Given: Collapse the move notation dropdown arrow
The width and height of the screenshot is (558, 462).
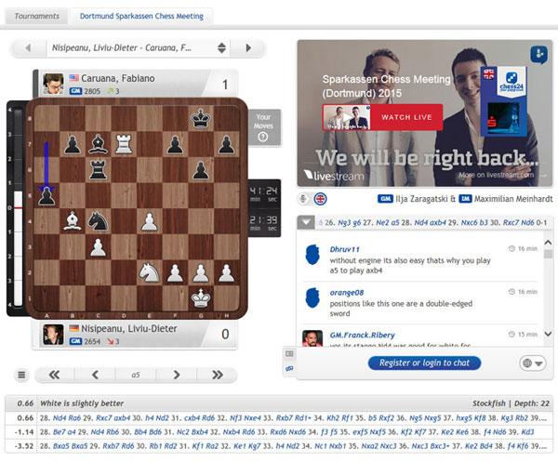Looking at the screenshot, I should pos(306,223).
